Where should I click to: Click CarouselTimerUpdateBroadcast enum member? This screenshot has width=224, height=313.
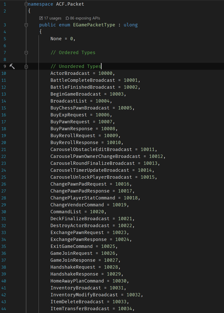90,170
